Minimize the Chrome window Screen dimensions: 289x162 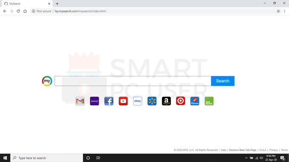pyautogui.click(x=265, y=3)
